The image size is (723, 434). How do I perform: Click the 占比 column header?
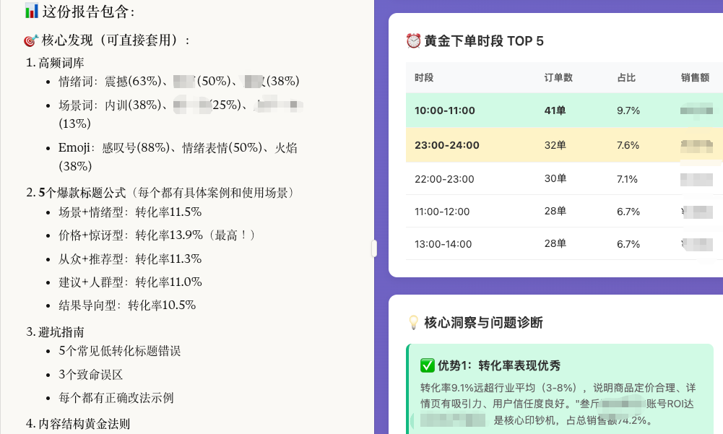626,78
